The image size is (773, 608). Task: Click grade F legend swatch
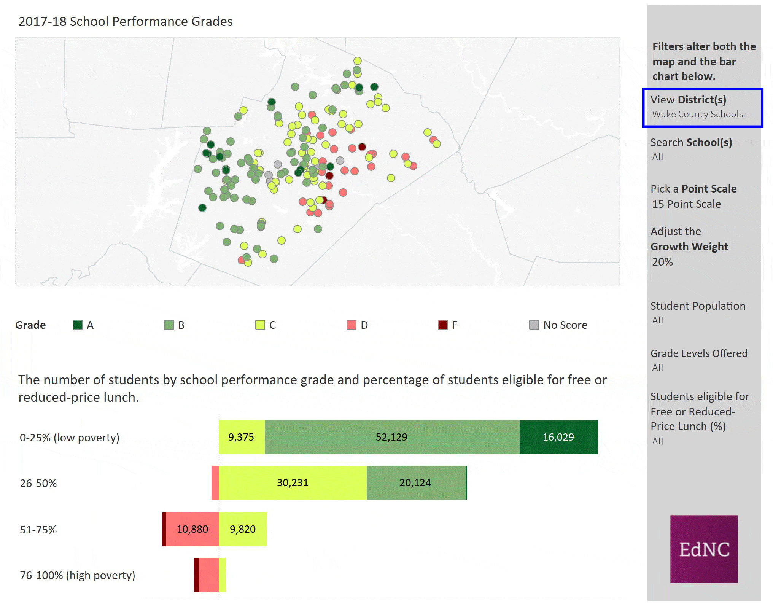[x=443, y=325]
